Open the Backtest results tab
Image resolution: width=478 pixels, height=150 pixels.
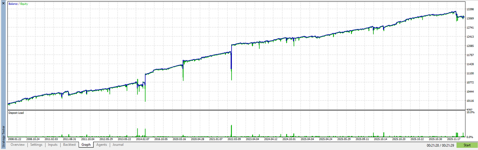point(69,145)
